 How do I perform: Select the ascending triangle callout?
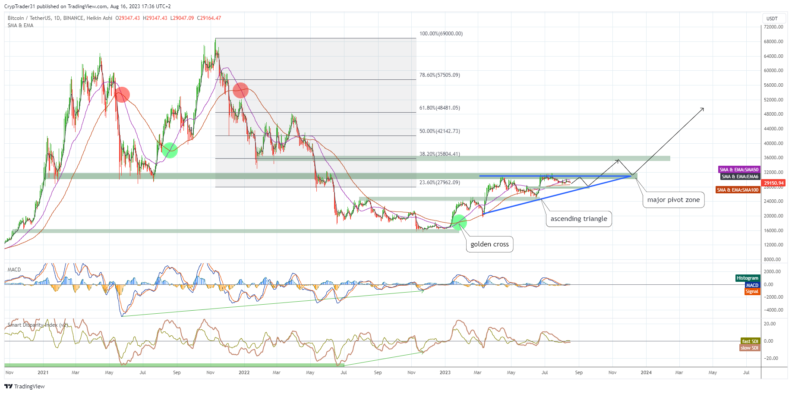(579, 219)
